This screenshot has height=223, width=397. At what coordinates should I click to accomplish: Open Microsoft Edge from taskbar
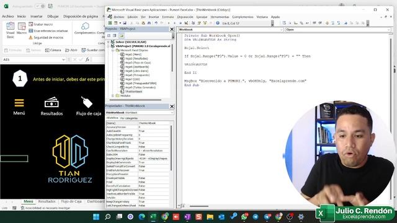click(x=142, y=217)
